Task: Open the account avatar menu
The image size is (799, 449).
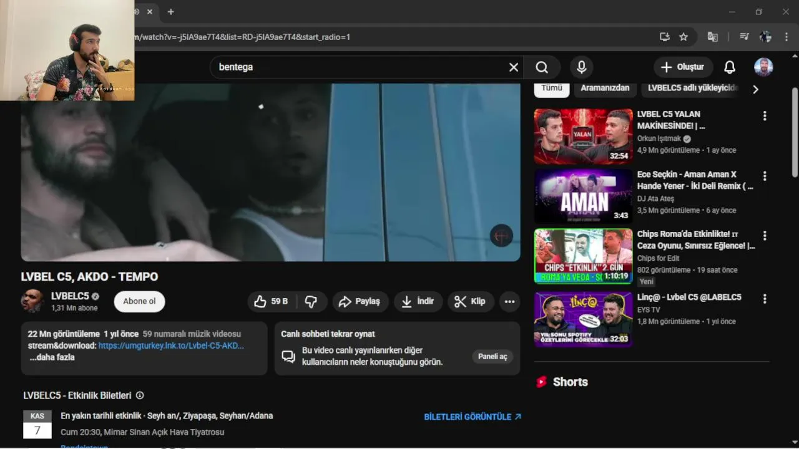Action: [x=763, y=67]
